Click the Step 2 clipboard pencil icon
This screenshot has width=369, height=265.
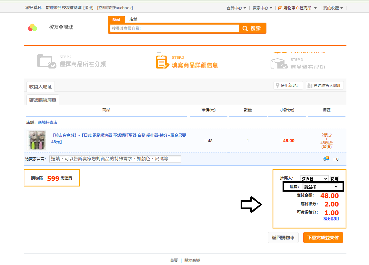(162, 61)
